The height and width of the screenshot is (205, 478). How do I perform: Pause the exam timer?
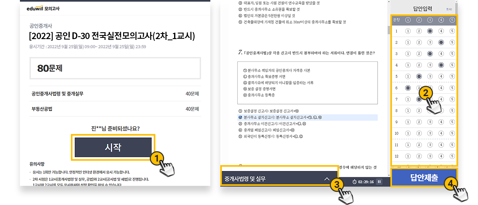click(379, 182)
